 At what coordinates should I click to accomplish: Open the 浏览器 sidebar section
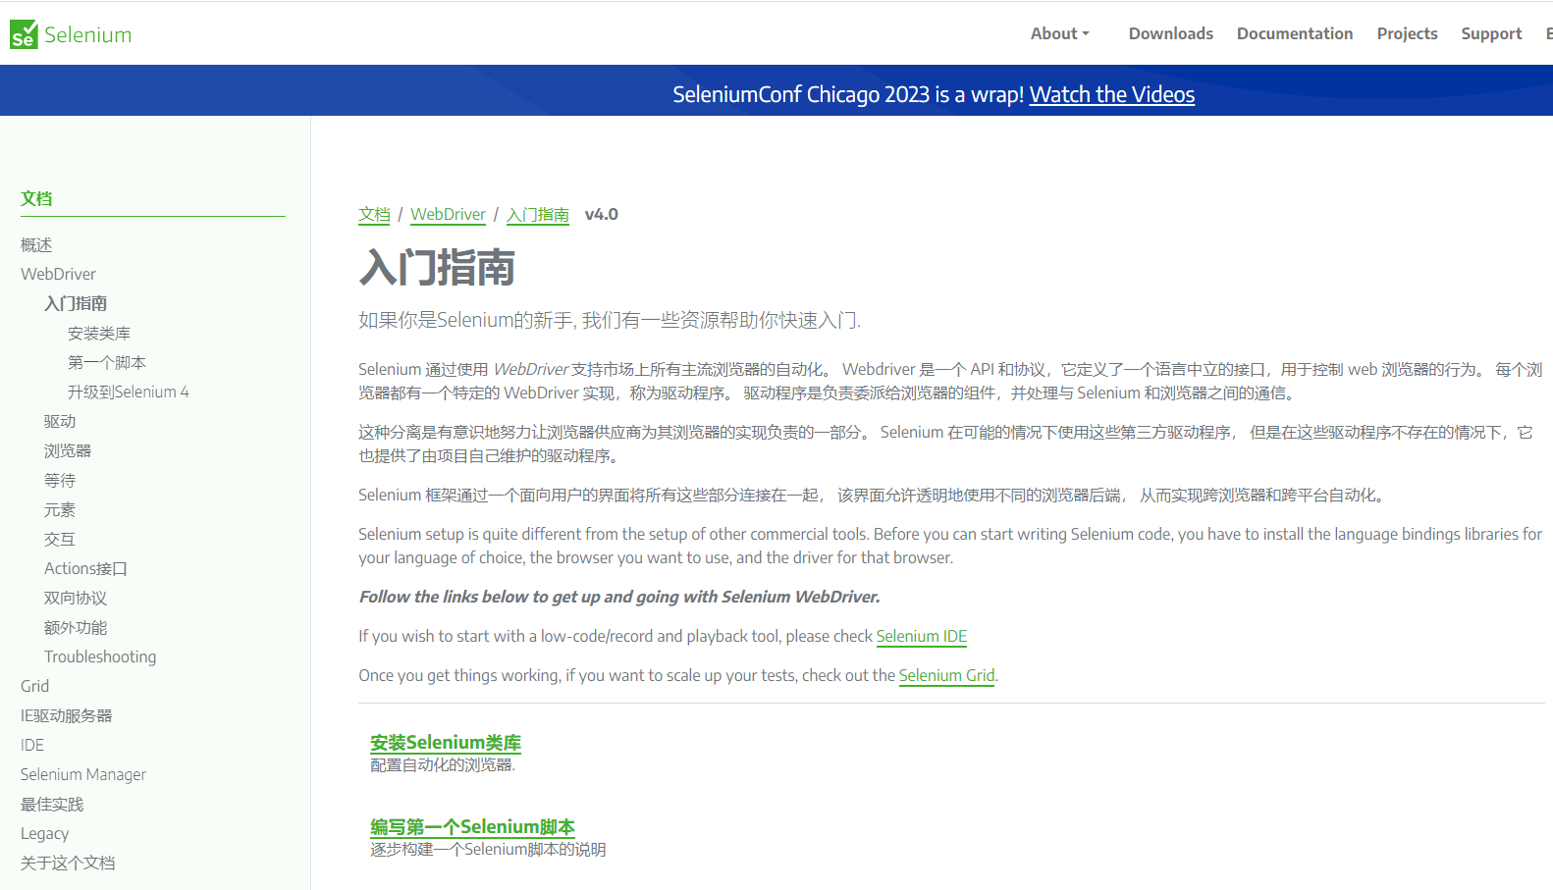coord(68,450)
